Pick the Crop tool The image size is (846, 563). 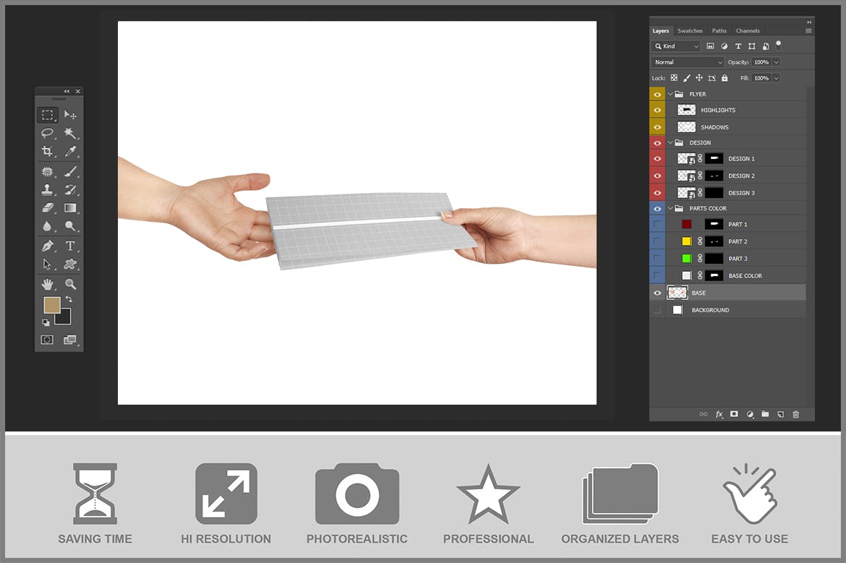pos(47,151)
